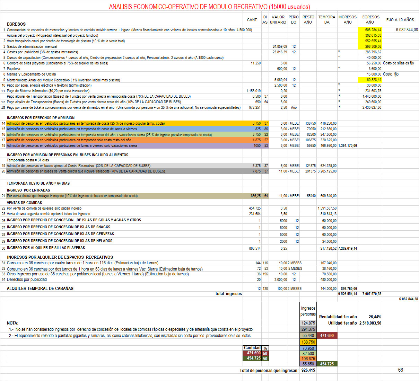Click the egresos value 2.430.627,50

coord(372,107)
